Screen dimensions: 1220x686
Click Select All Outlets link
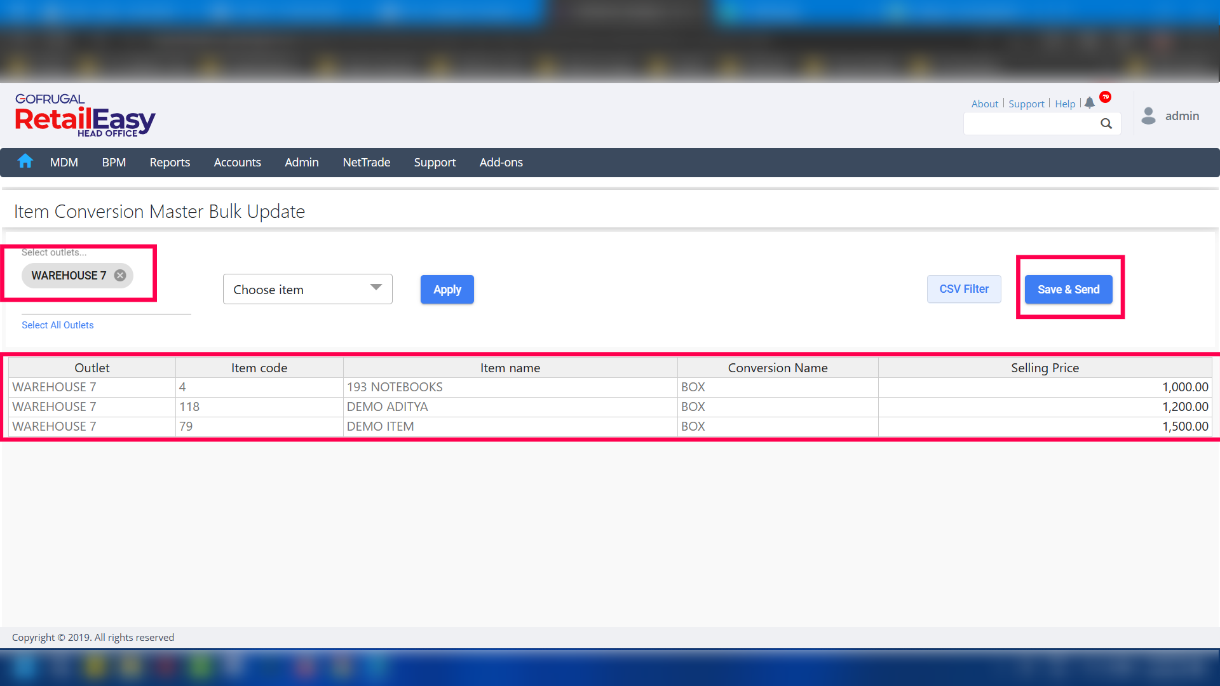coord(58,325)
